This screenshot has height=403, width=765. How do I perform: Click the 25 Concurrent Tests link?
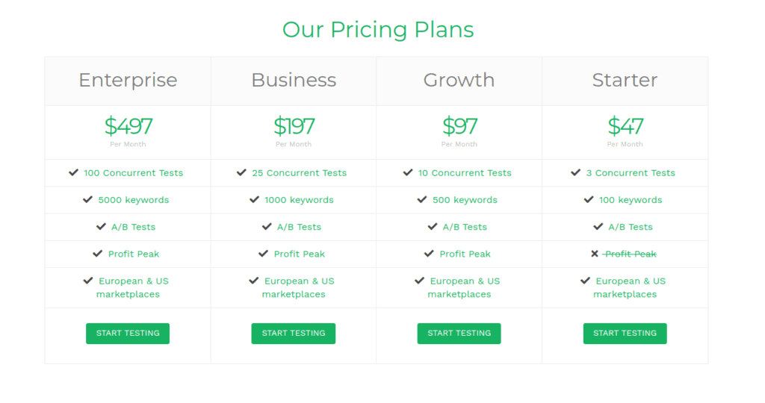299,172
